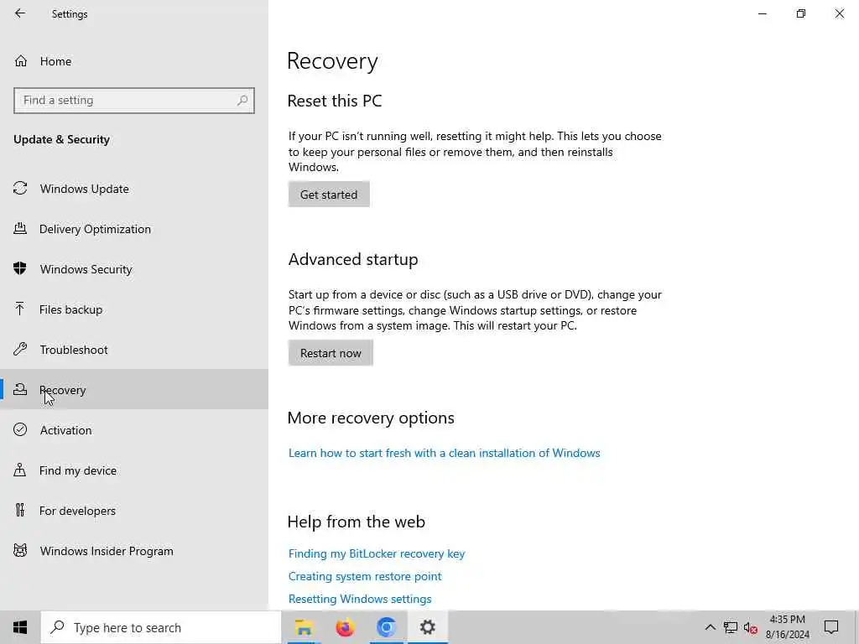
Task: Click the Delivery Optimization icon
Action: tap(20, 228)
